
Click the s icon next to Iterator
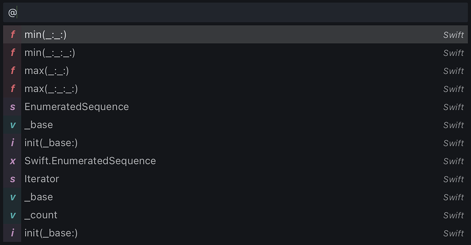[13, 179]
